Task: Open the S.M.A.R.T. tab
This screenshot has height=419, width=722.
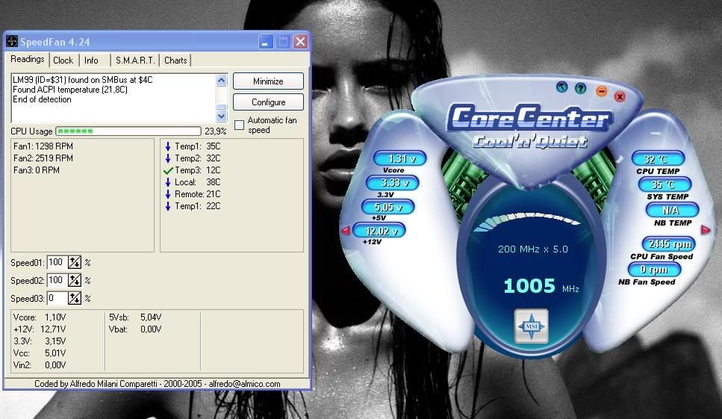Action: [x=135, y=60]
